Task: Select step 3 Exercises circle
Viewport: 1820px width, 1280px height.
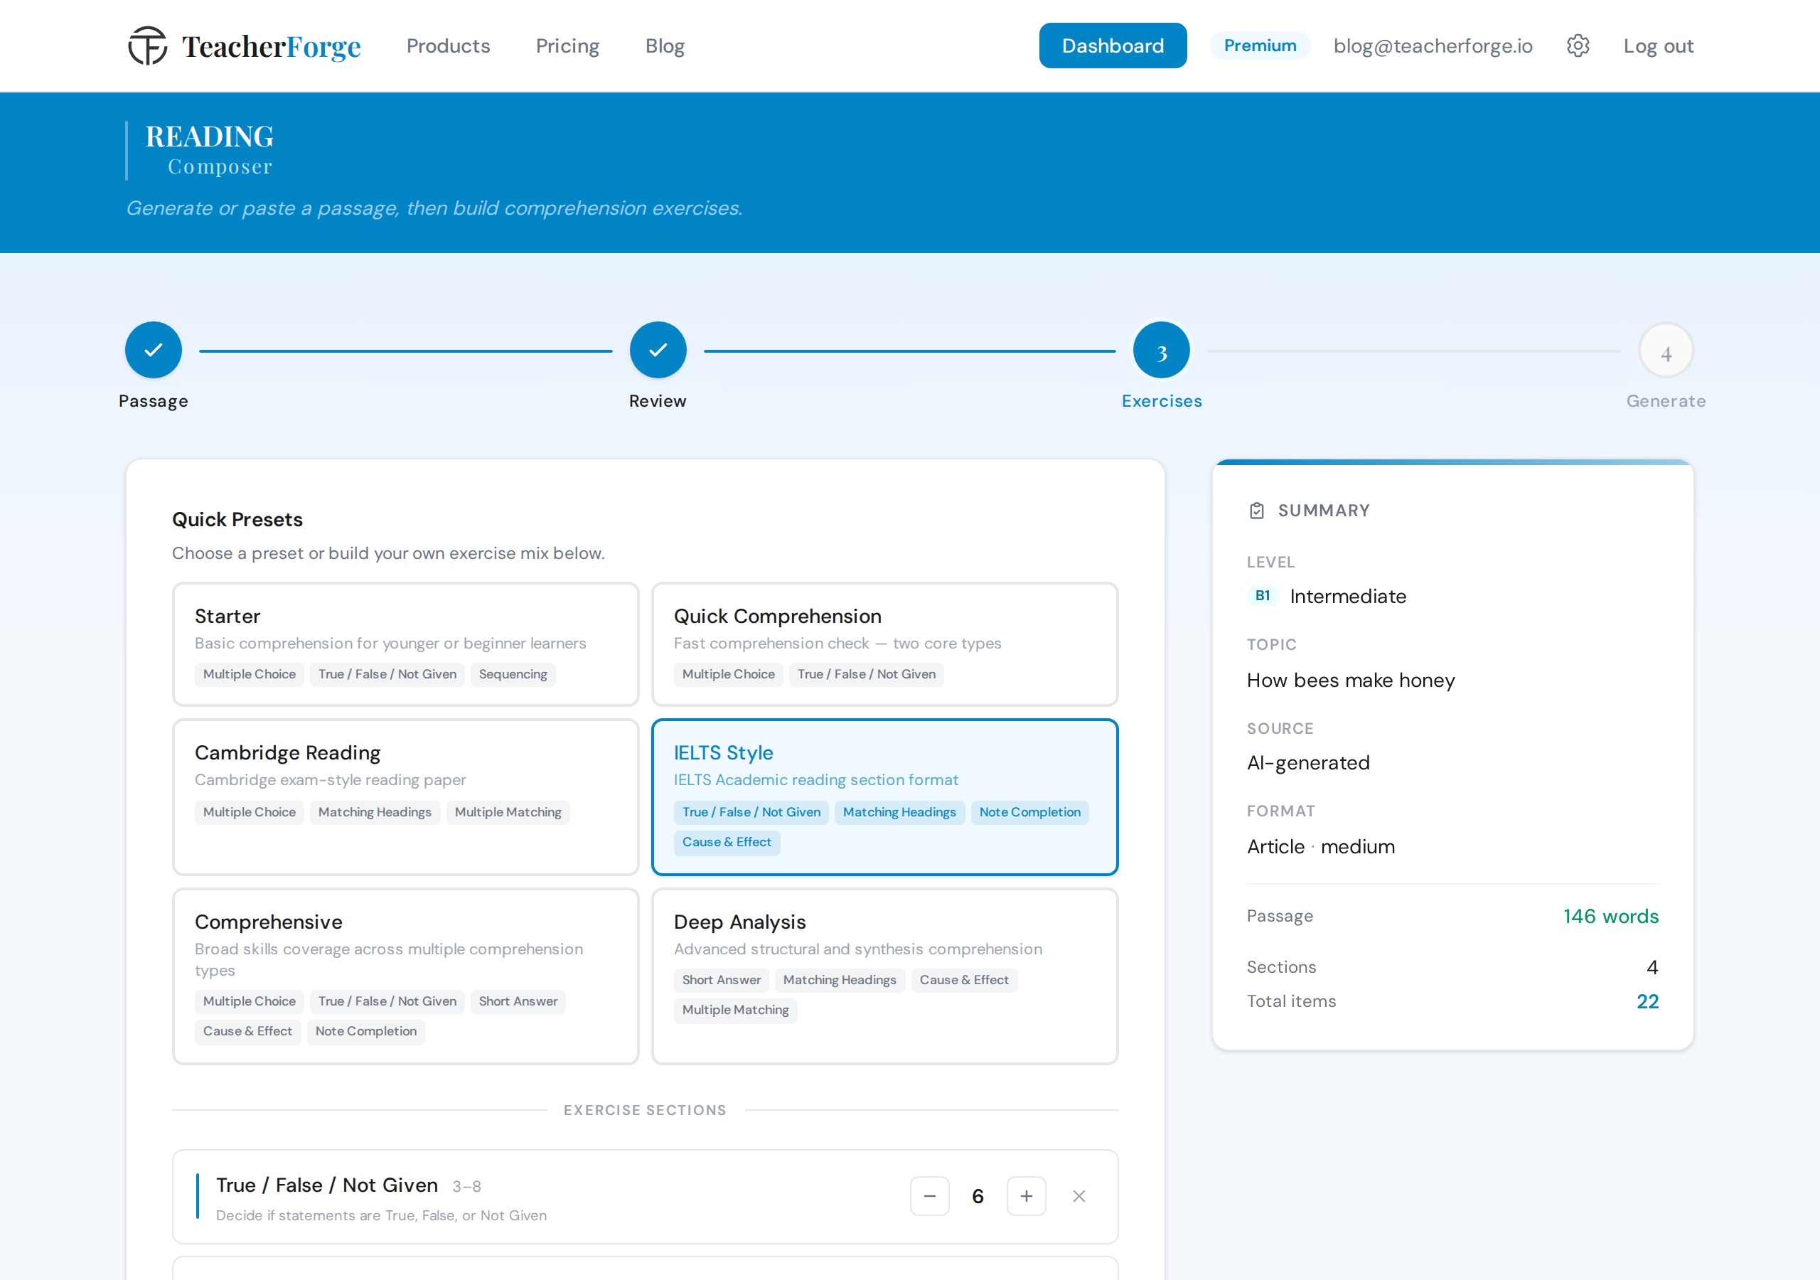Action: click(x=1162, y=350)
